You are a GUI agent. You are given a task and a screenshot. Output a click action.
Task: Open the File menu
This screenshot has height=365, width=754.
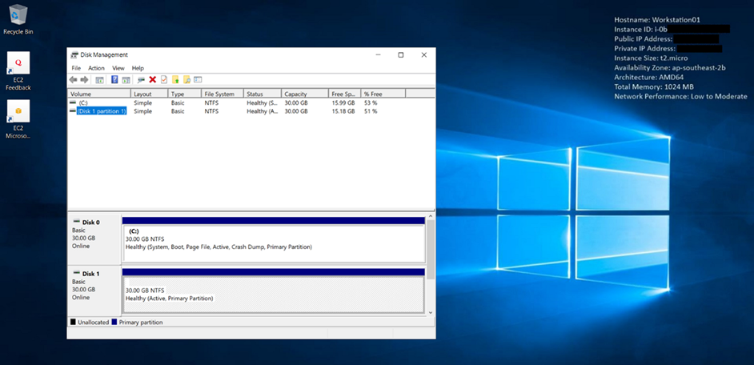pyautogui.click(x=76, y=68)
